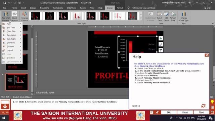Click the volume icon in the system tray
Viewport: 215px width, 121px height.
click(x=188, y=118)
